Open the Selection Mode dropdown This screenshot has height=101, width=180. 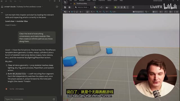(x=82, y=7)
